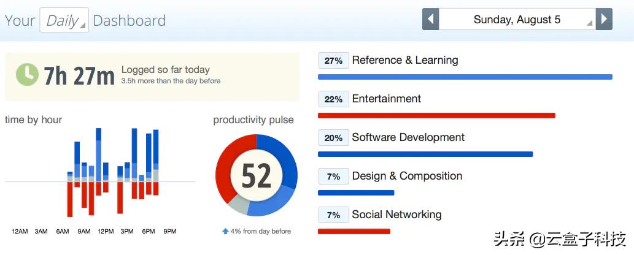Open the Design & Composition category

coord(407,176)
